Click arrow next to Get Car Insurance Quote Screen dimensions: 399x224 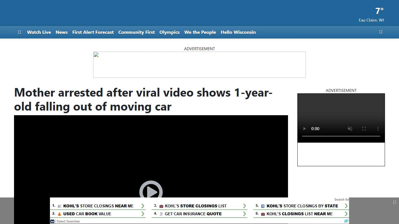pos(244,214)
